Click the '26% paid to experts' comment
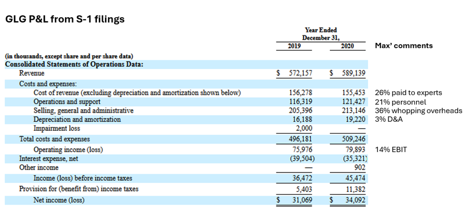The image size is (466, 215). click(x=408, y=93)
